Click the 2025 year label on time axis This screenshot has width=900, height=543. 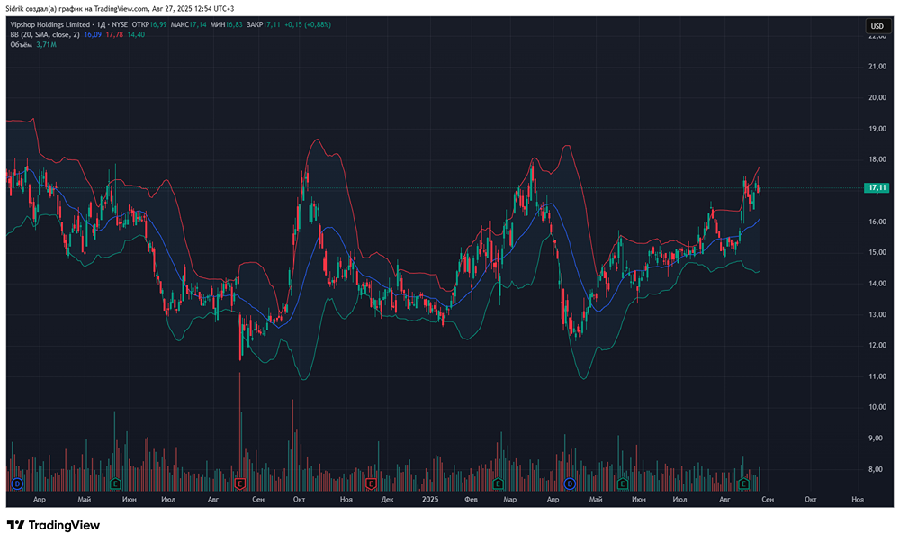tap(430, 498)
